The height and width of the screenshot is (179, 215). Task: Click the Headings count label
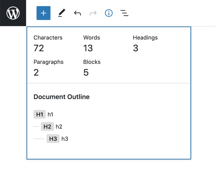[145, 38]
